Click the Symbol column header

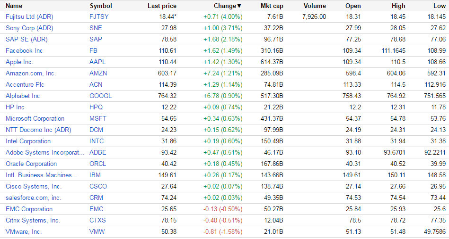pyautogui.click(x=101, y=6)
